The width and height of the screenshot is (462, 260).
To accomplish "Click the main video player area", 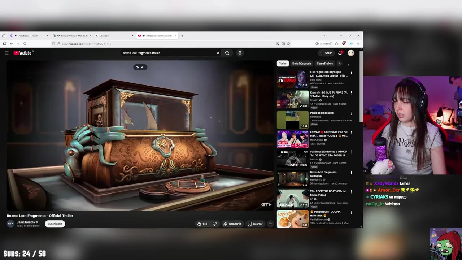I will tap(140, 135).
